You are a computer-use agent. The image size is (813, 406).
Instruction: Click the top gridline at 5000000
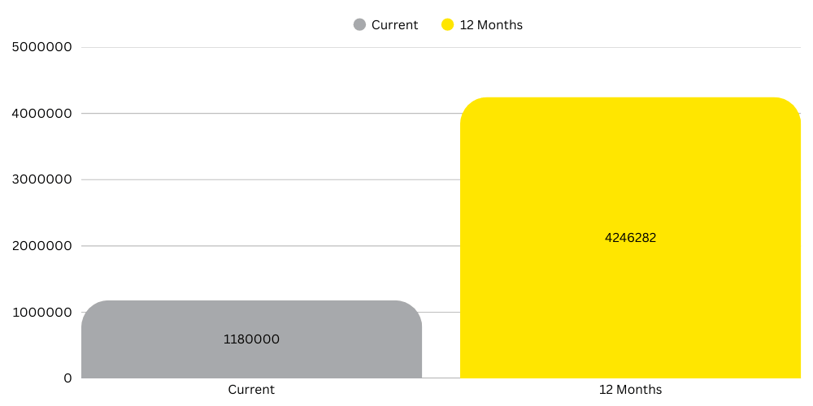pyautogui.click(x=439, y=47)
